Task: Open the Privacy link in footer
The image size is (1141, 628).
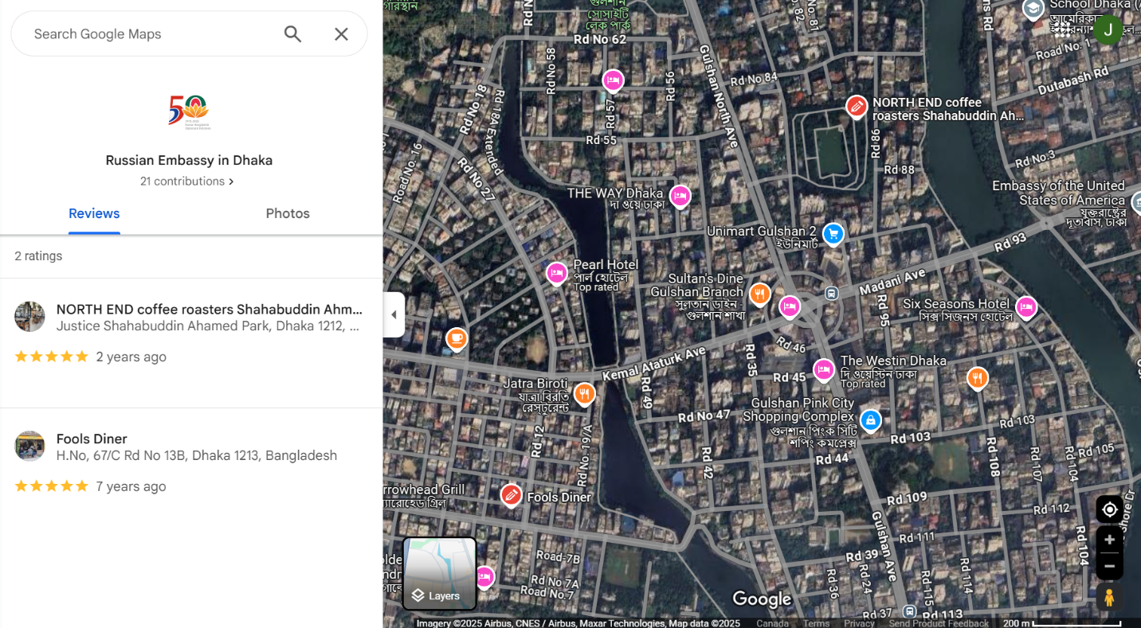Action: coord(859,623)
